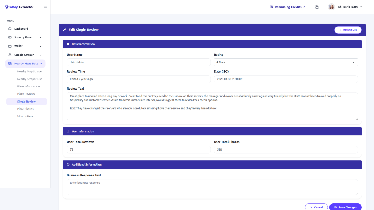Viewport: 374px width, 210px height.
Task: Cancel editing the review
Action: pos(316,207)
